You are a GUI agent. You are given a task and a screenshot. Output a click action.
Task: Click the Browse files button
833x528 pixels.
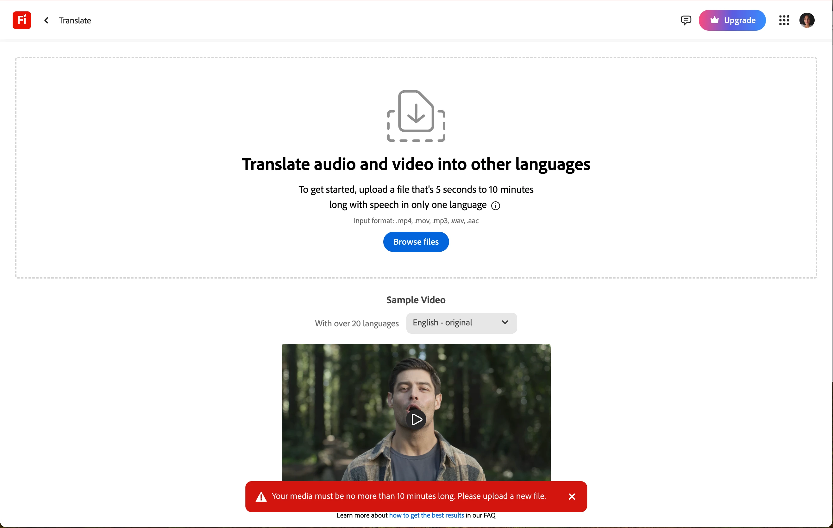pos(416,242)
